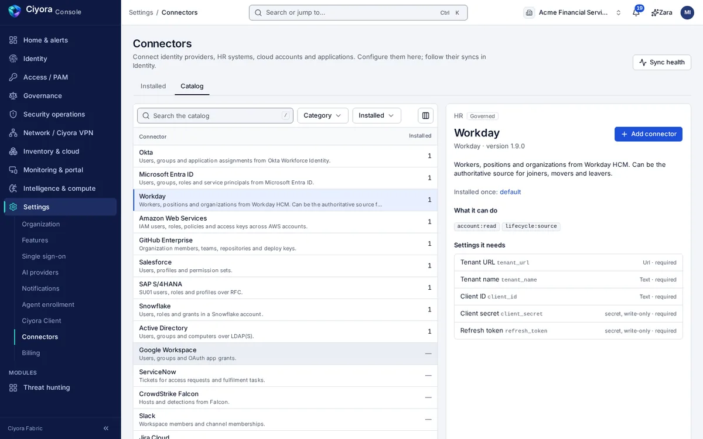Open the Organization settings page
This screenshot has width=703, height=439.
pyautogui.click(x=41, y=224)
